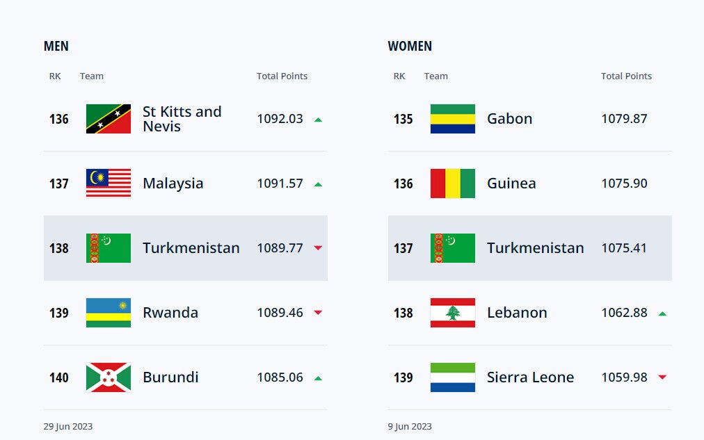Click the Burundi flag icon
Image resolution: width=704 pixels, height=440 pixels.
pyautogui.click(x=109, y=377)
